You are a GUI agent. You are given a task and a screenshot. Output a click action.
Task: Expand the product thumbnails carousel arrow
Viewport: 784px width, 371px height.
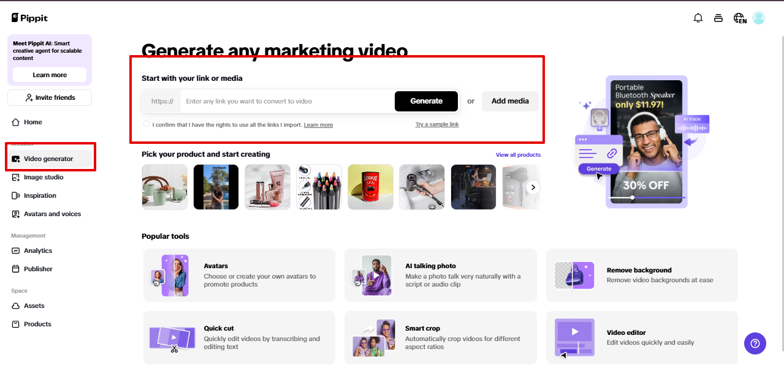[x=532, y=187]
